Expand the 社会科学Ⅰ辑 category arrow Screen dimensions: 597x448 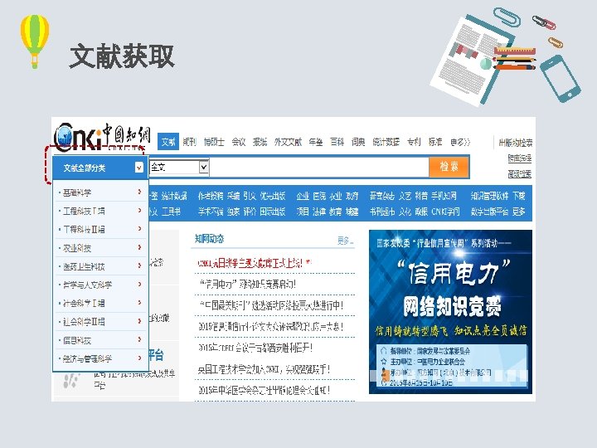click(x=140, y=303)
